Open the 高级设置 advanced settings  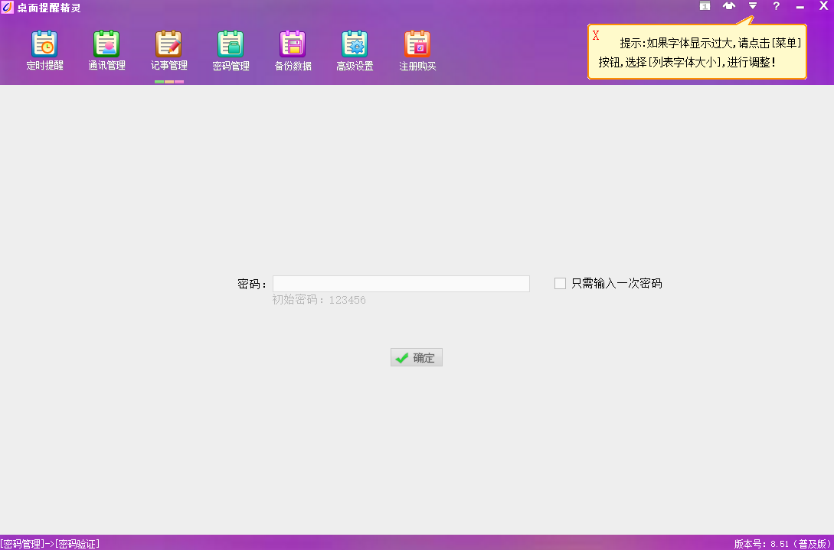355,51
